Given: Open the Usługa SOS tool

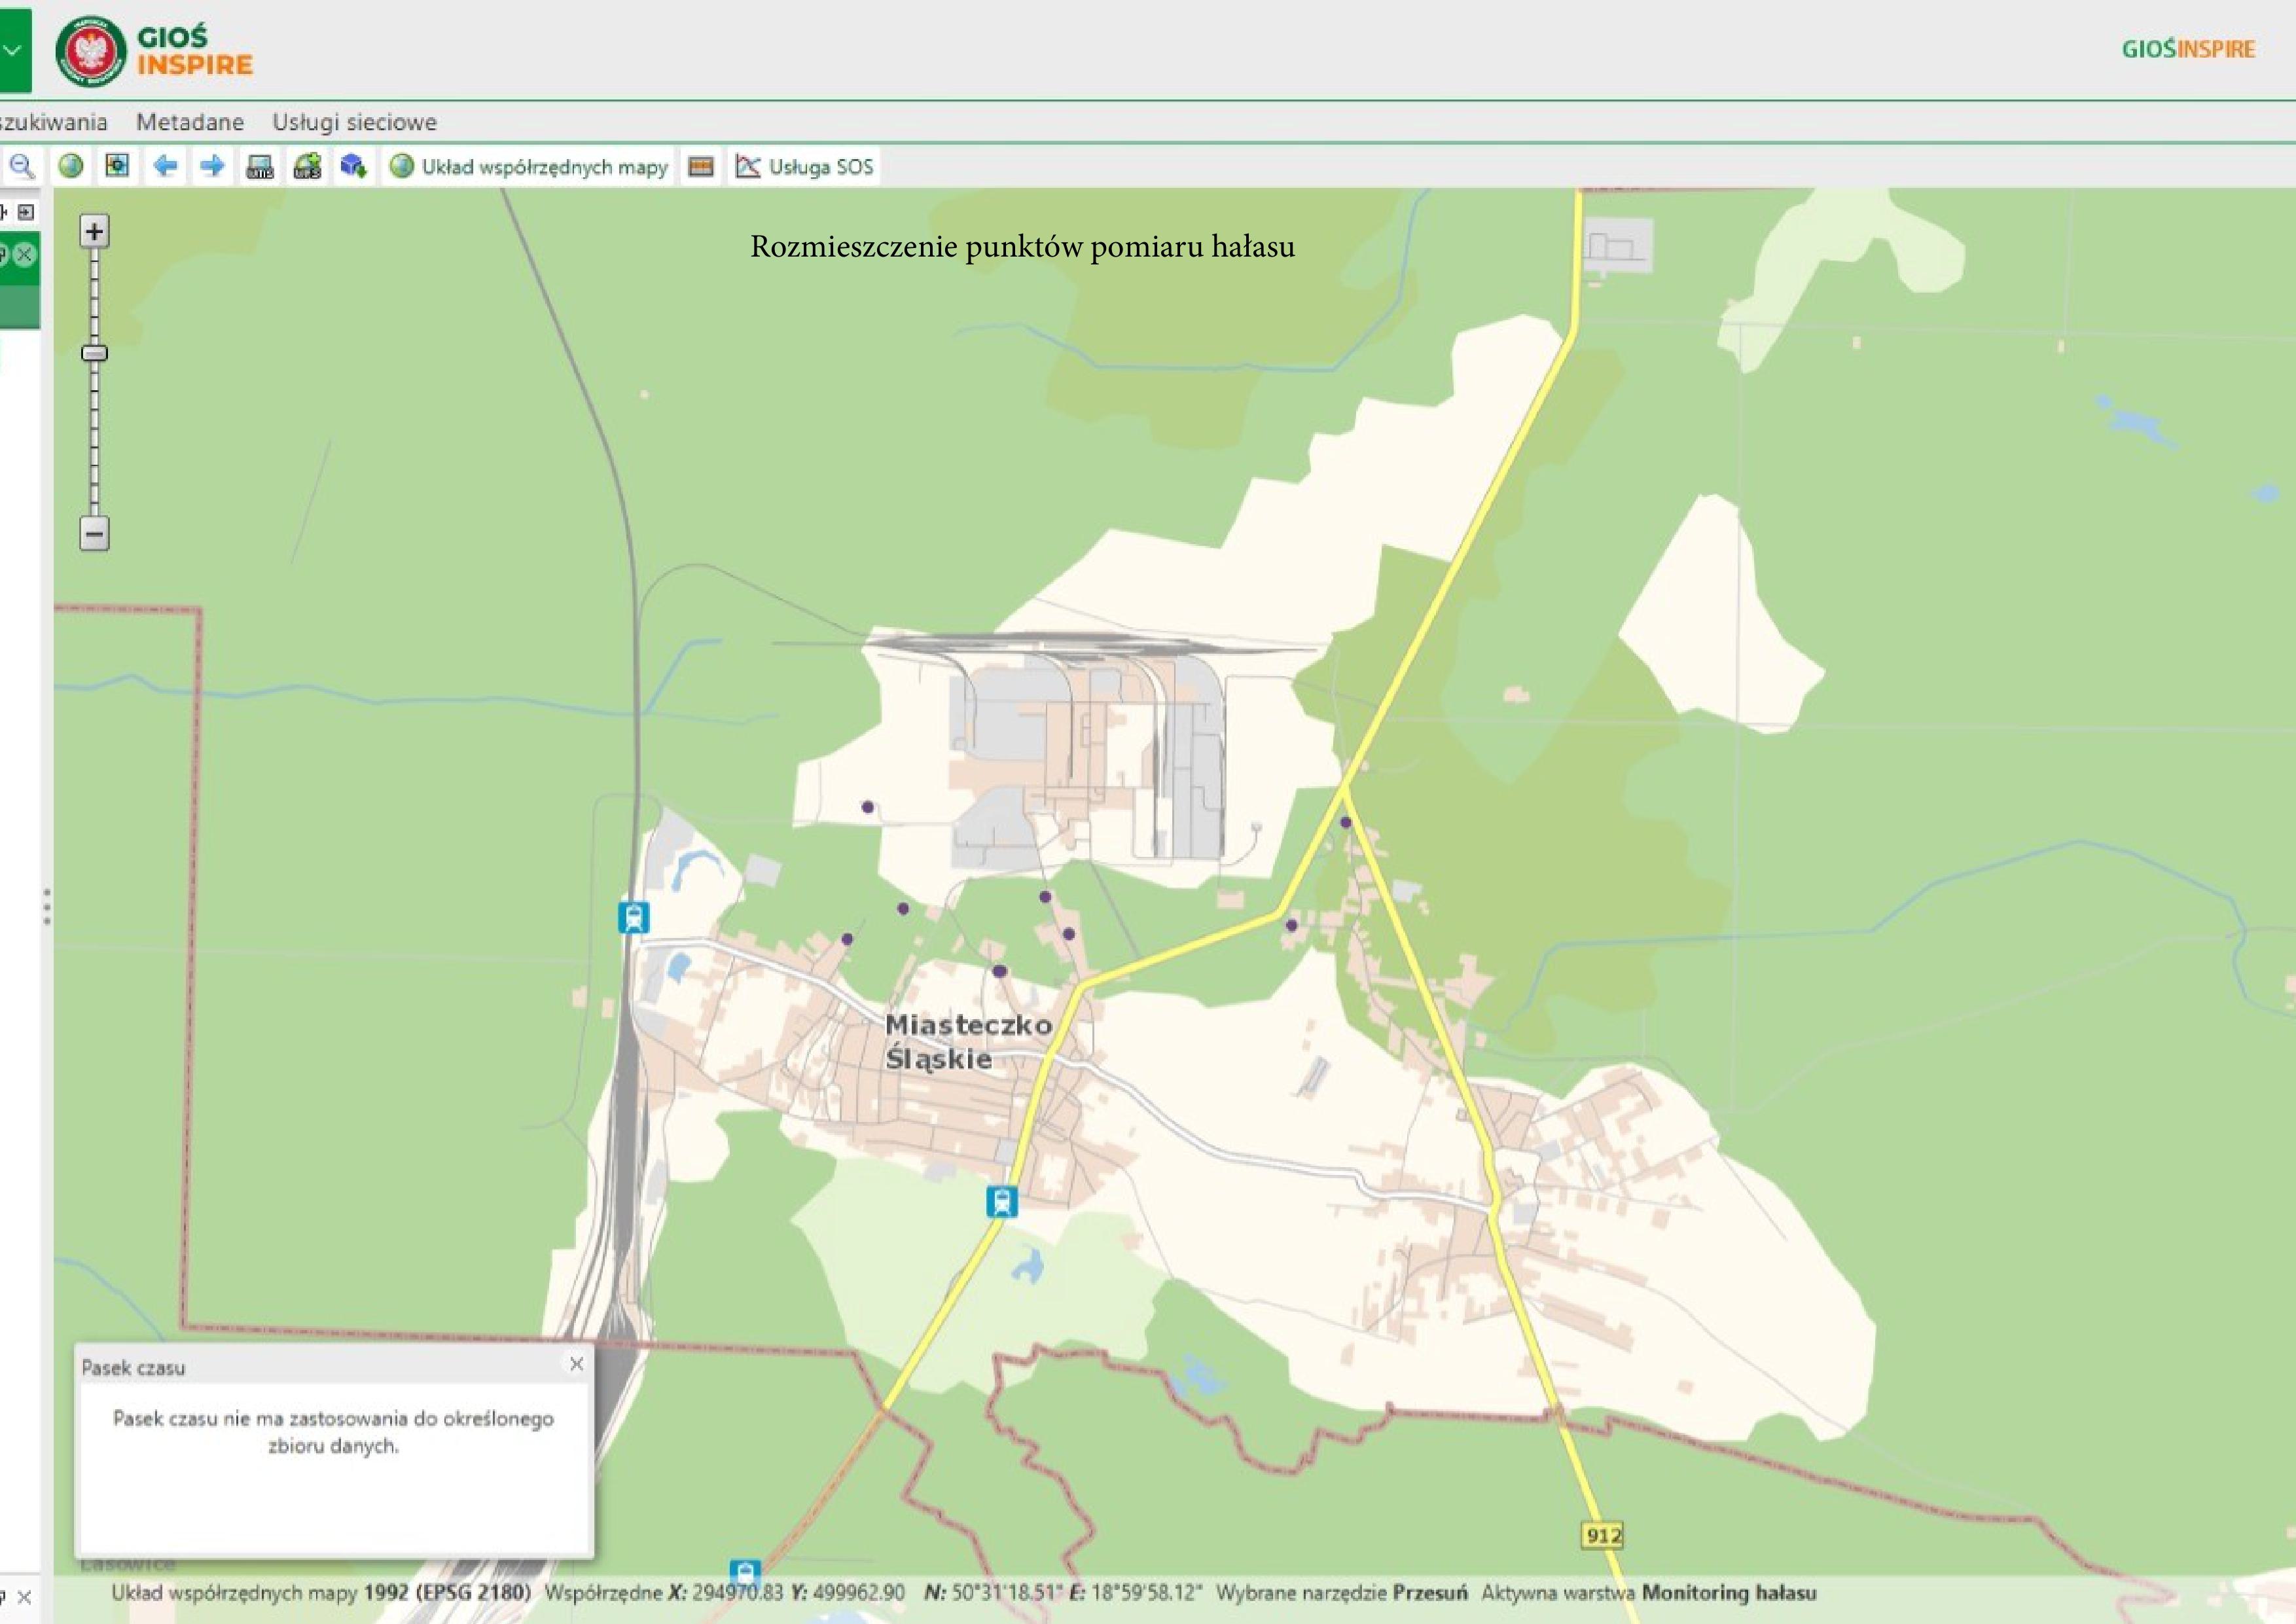Looking at the screenshot, I should [x=805, y=166].
